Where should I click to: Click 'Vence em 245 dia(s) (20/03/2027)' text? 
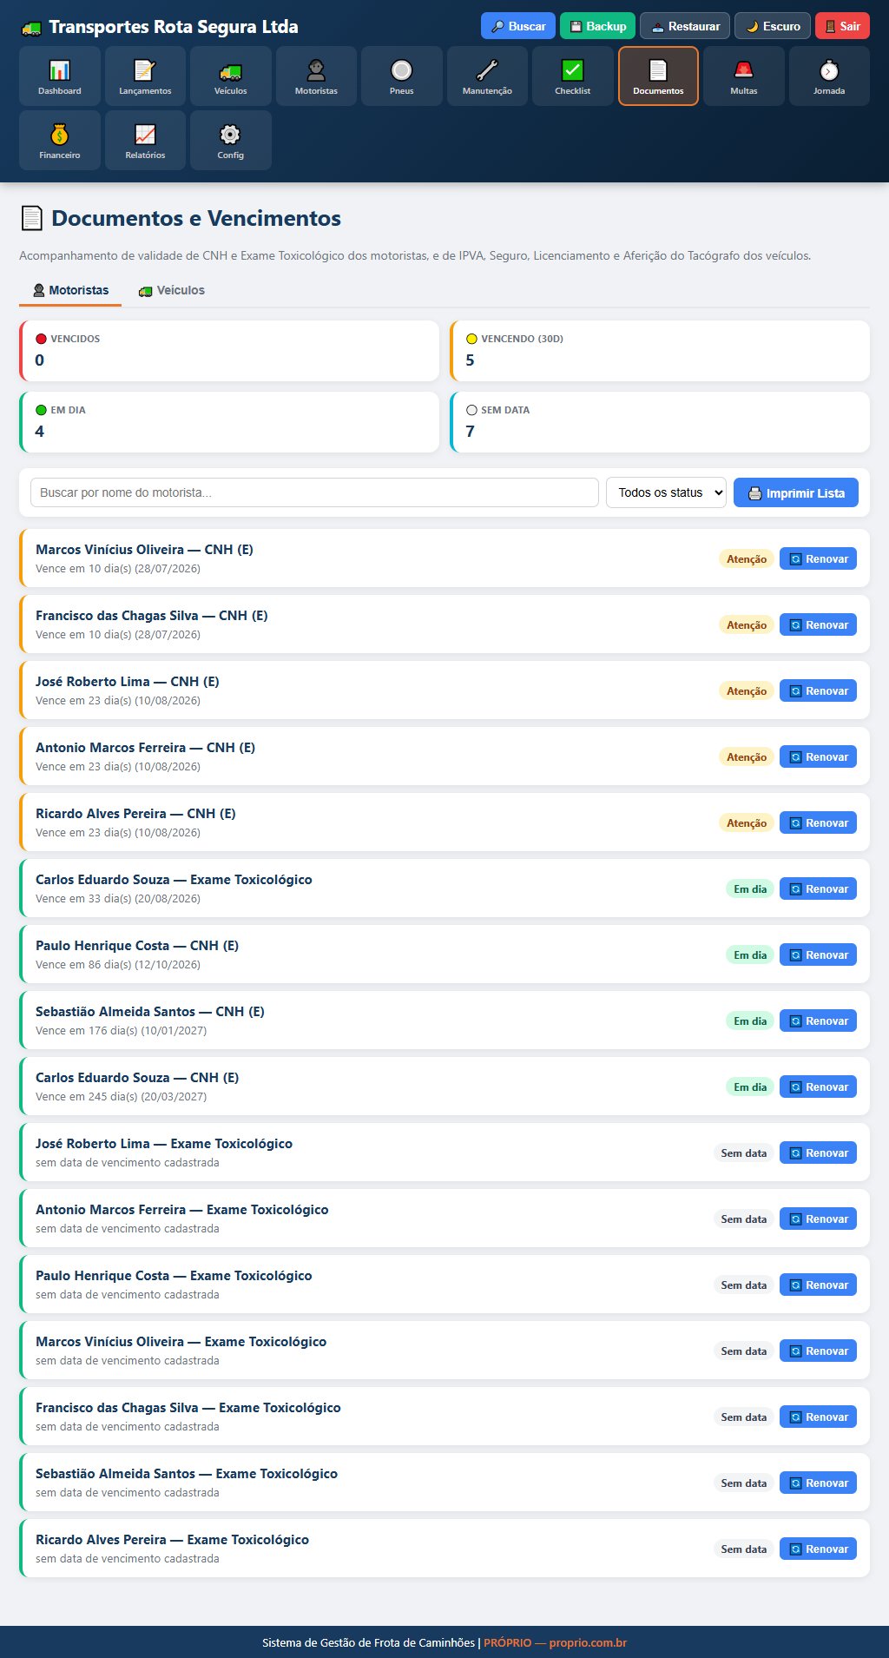click(x=122, y=1096)
